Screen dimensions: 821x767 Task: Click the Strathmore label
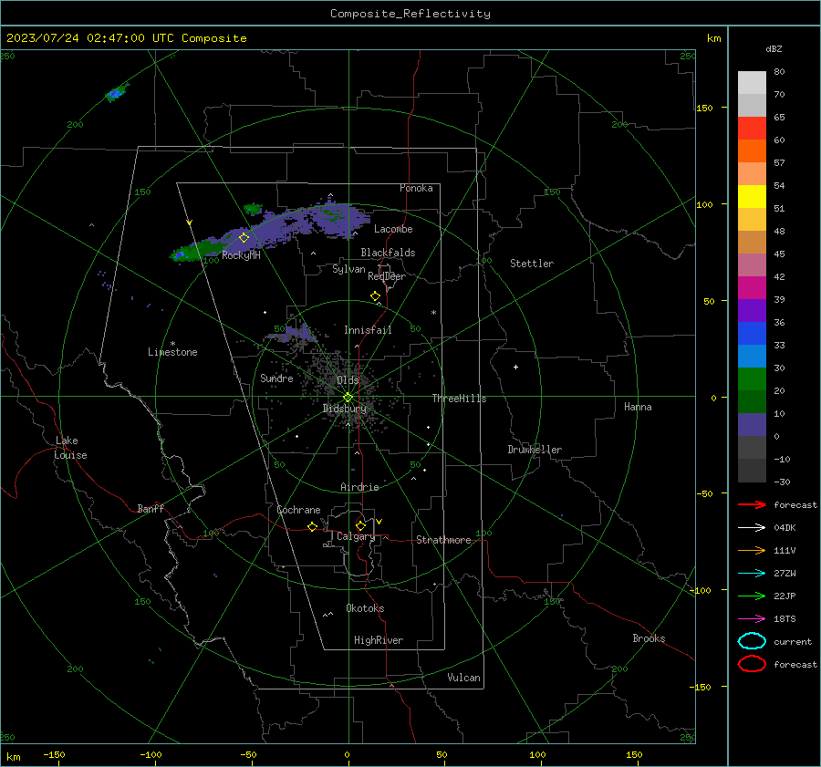pos(443,540)
